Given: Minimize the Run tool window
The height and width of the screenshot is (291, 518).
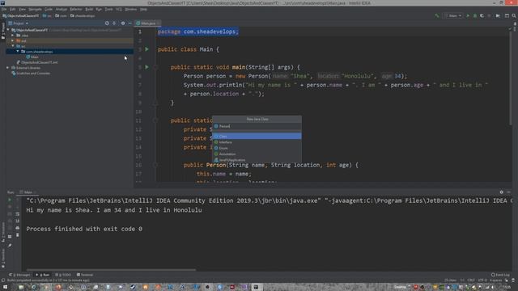Looking at the screenshot, I should 508,192.
